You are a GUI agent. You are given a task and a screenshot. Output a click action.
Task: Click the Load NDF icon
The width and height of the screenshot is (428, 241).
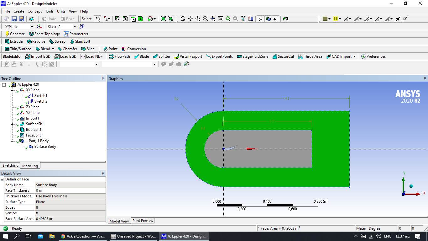[91, 56]
